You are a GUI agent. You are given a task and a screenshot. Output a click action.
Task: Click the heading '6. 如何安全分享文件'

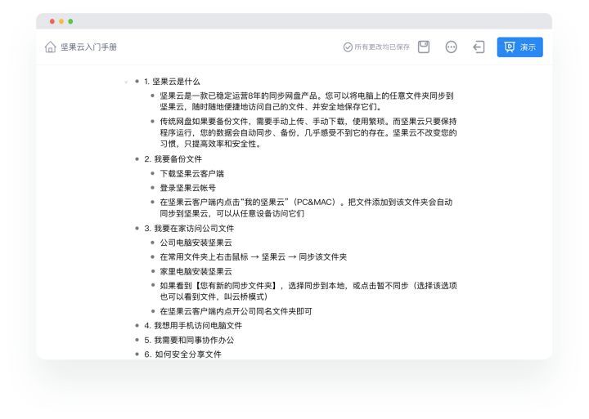click(x=183, y=354)
